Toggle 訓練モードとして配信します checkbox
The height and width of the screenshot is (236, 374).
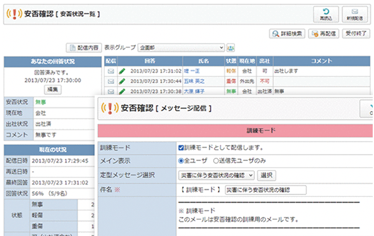(x=181, y=148)
